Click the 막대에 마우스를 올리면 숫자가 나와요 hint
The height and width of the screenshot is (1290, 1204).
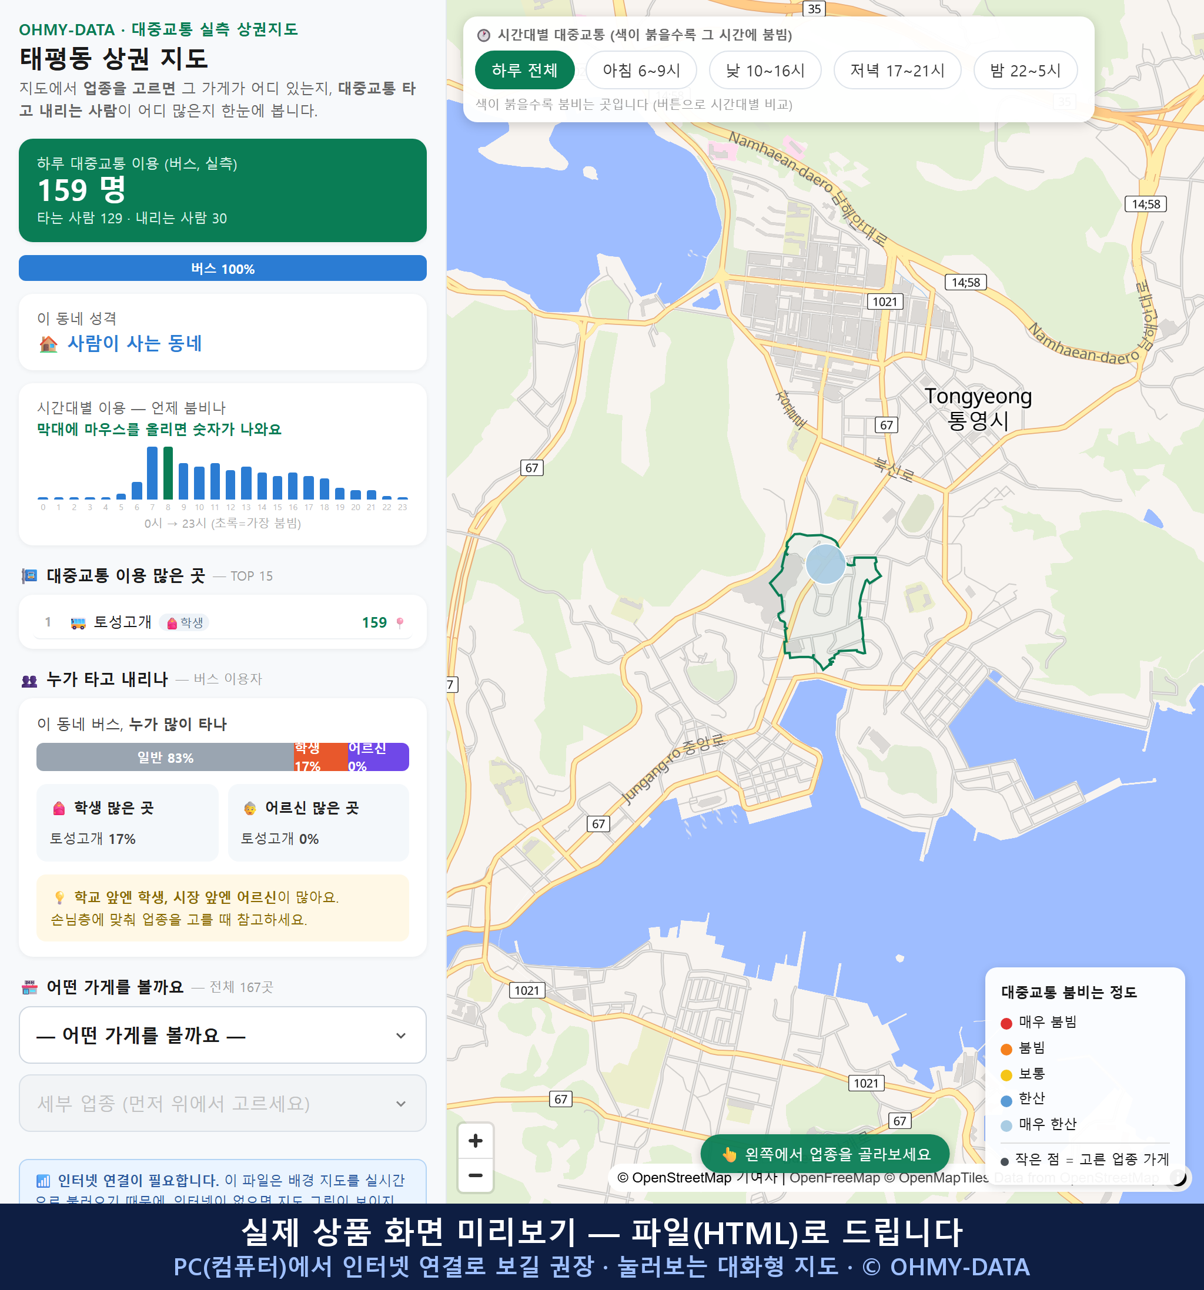[x=159, y=430]
